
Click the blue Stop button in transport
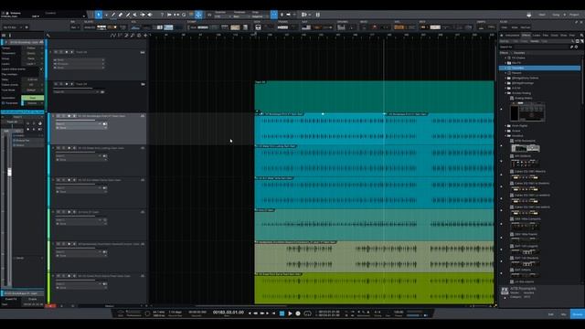click(282, 313)
